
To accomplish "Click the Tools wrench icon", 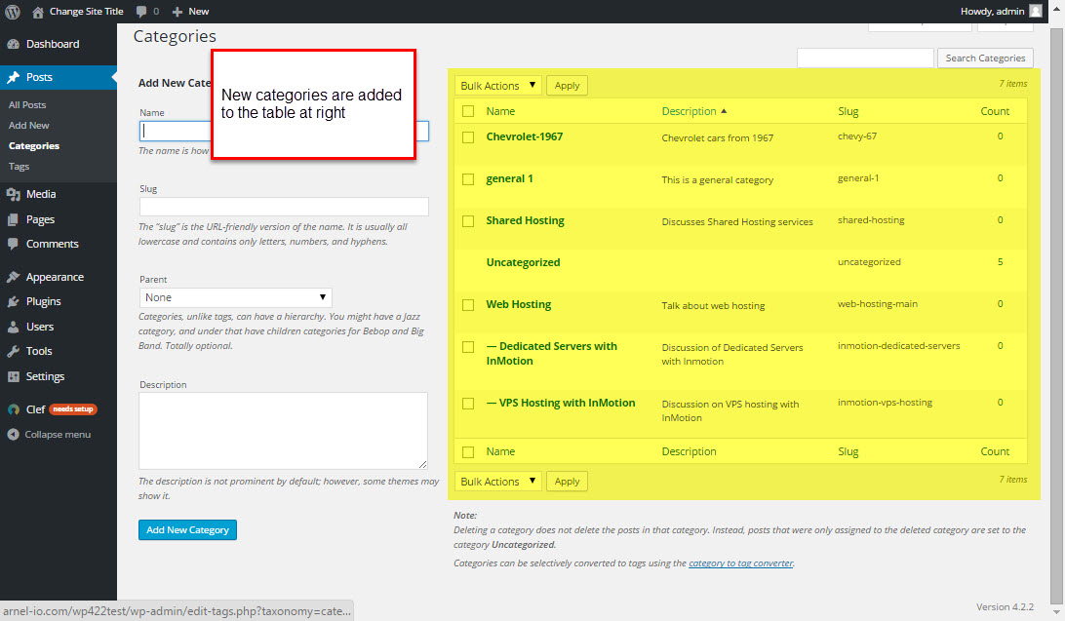I will (13, 351).
